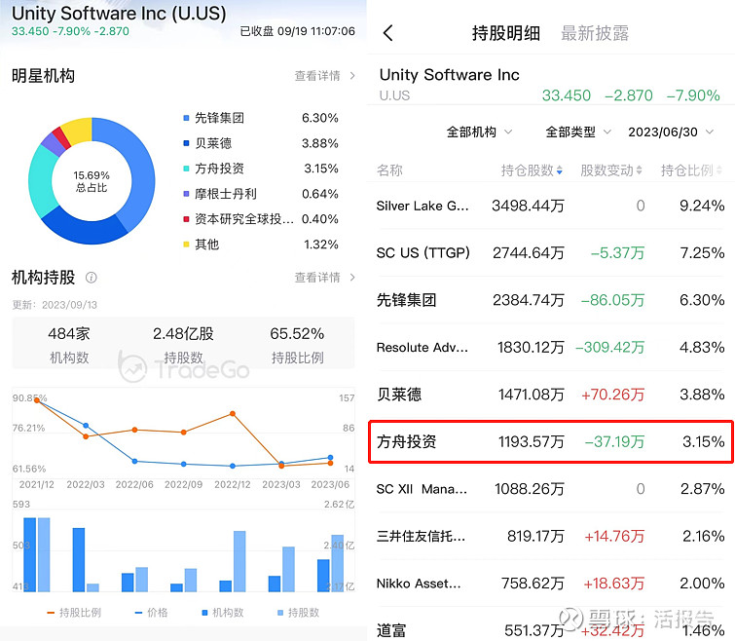
Task: Select the 贝莱德 dark blue legend swatch
Action: click(186, 143)
